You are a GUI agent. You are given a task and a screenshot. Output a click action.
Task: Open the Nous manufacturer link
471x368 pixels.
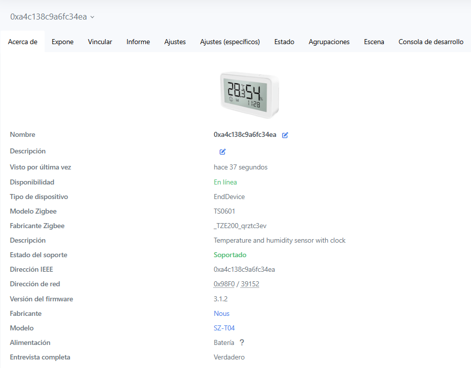click(221, 313)
